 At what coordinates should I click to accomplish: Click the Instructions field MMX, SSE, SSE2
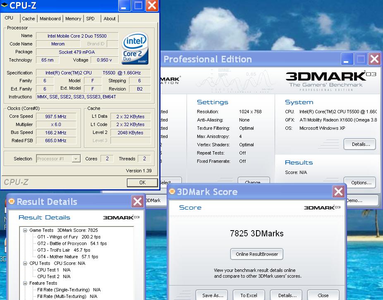point(93,97)
